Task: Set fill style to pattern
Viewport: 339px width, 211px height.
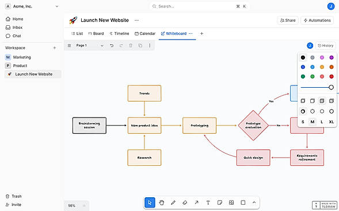Action: click(x=332, y=100)
